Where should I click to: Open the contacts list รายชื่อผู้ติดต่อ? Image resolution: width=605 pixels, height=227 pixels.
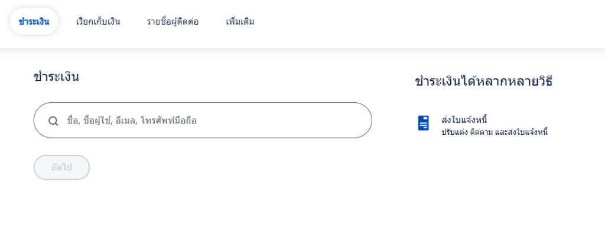173,22
